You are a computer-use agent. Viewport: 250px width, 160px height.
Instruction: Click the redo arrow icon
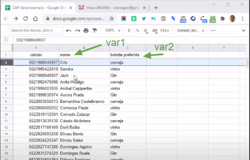77,31
